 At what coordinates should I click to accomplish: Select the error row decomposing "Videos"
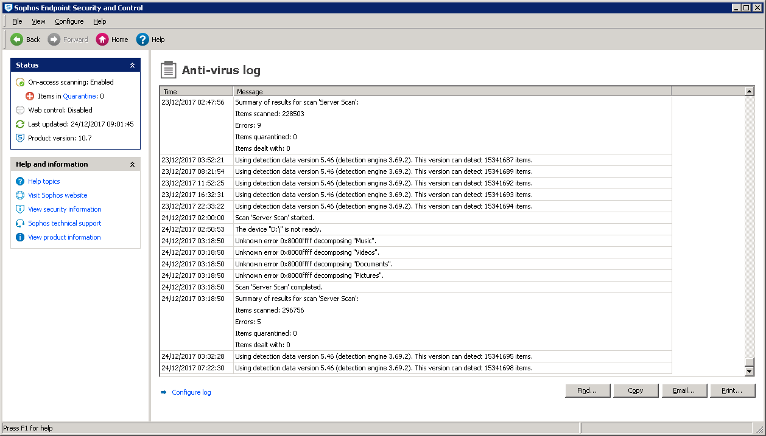[x=416, y=252]
